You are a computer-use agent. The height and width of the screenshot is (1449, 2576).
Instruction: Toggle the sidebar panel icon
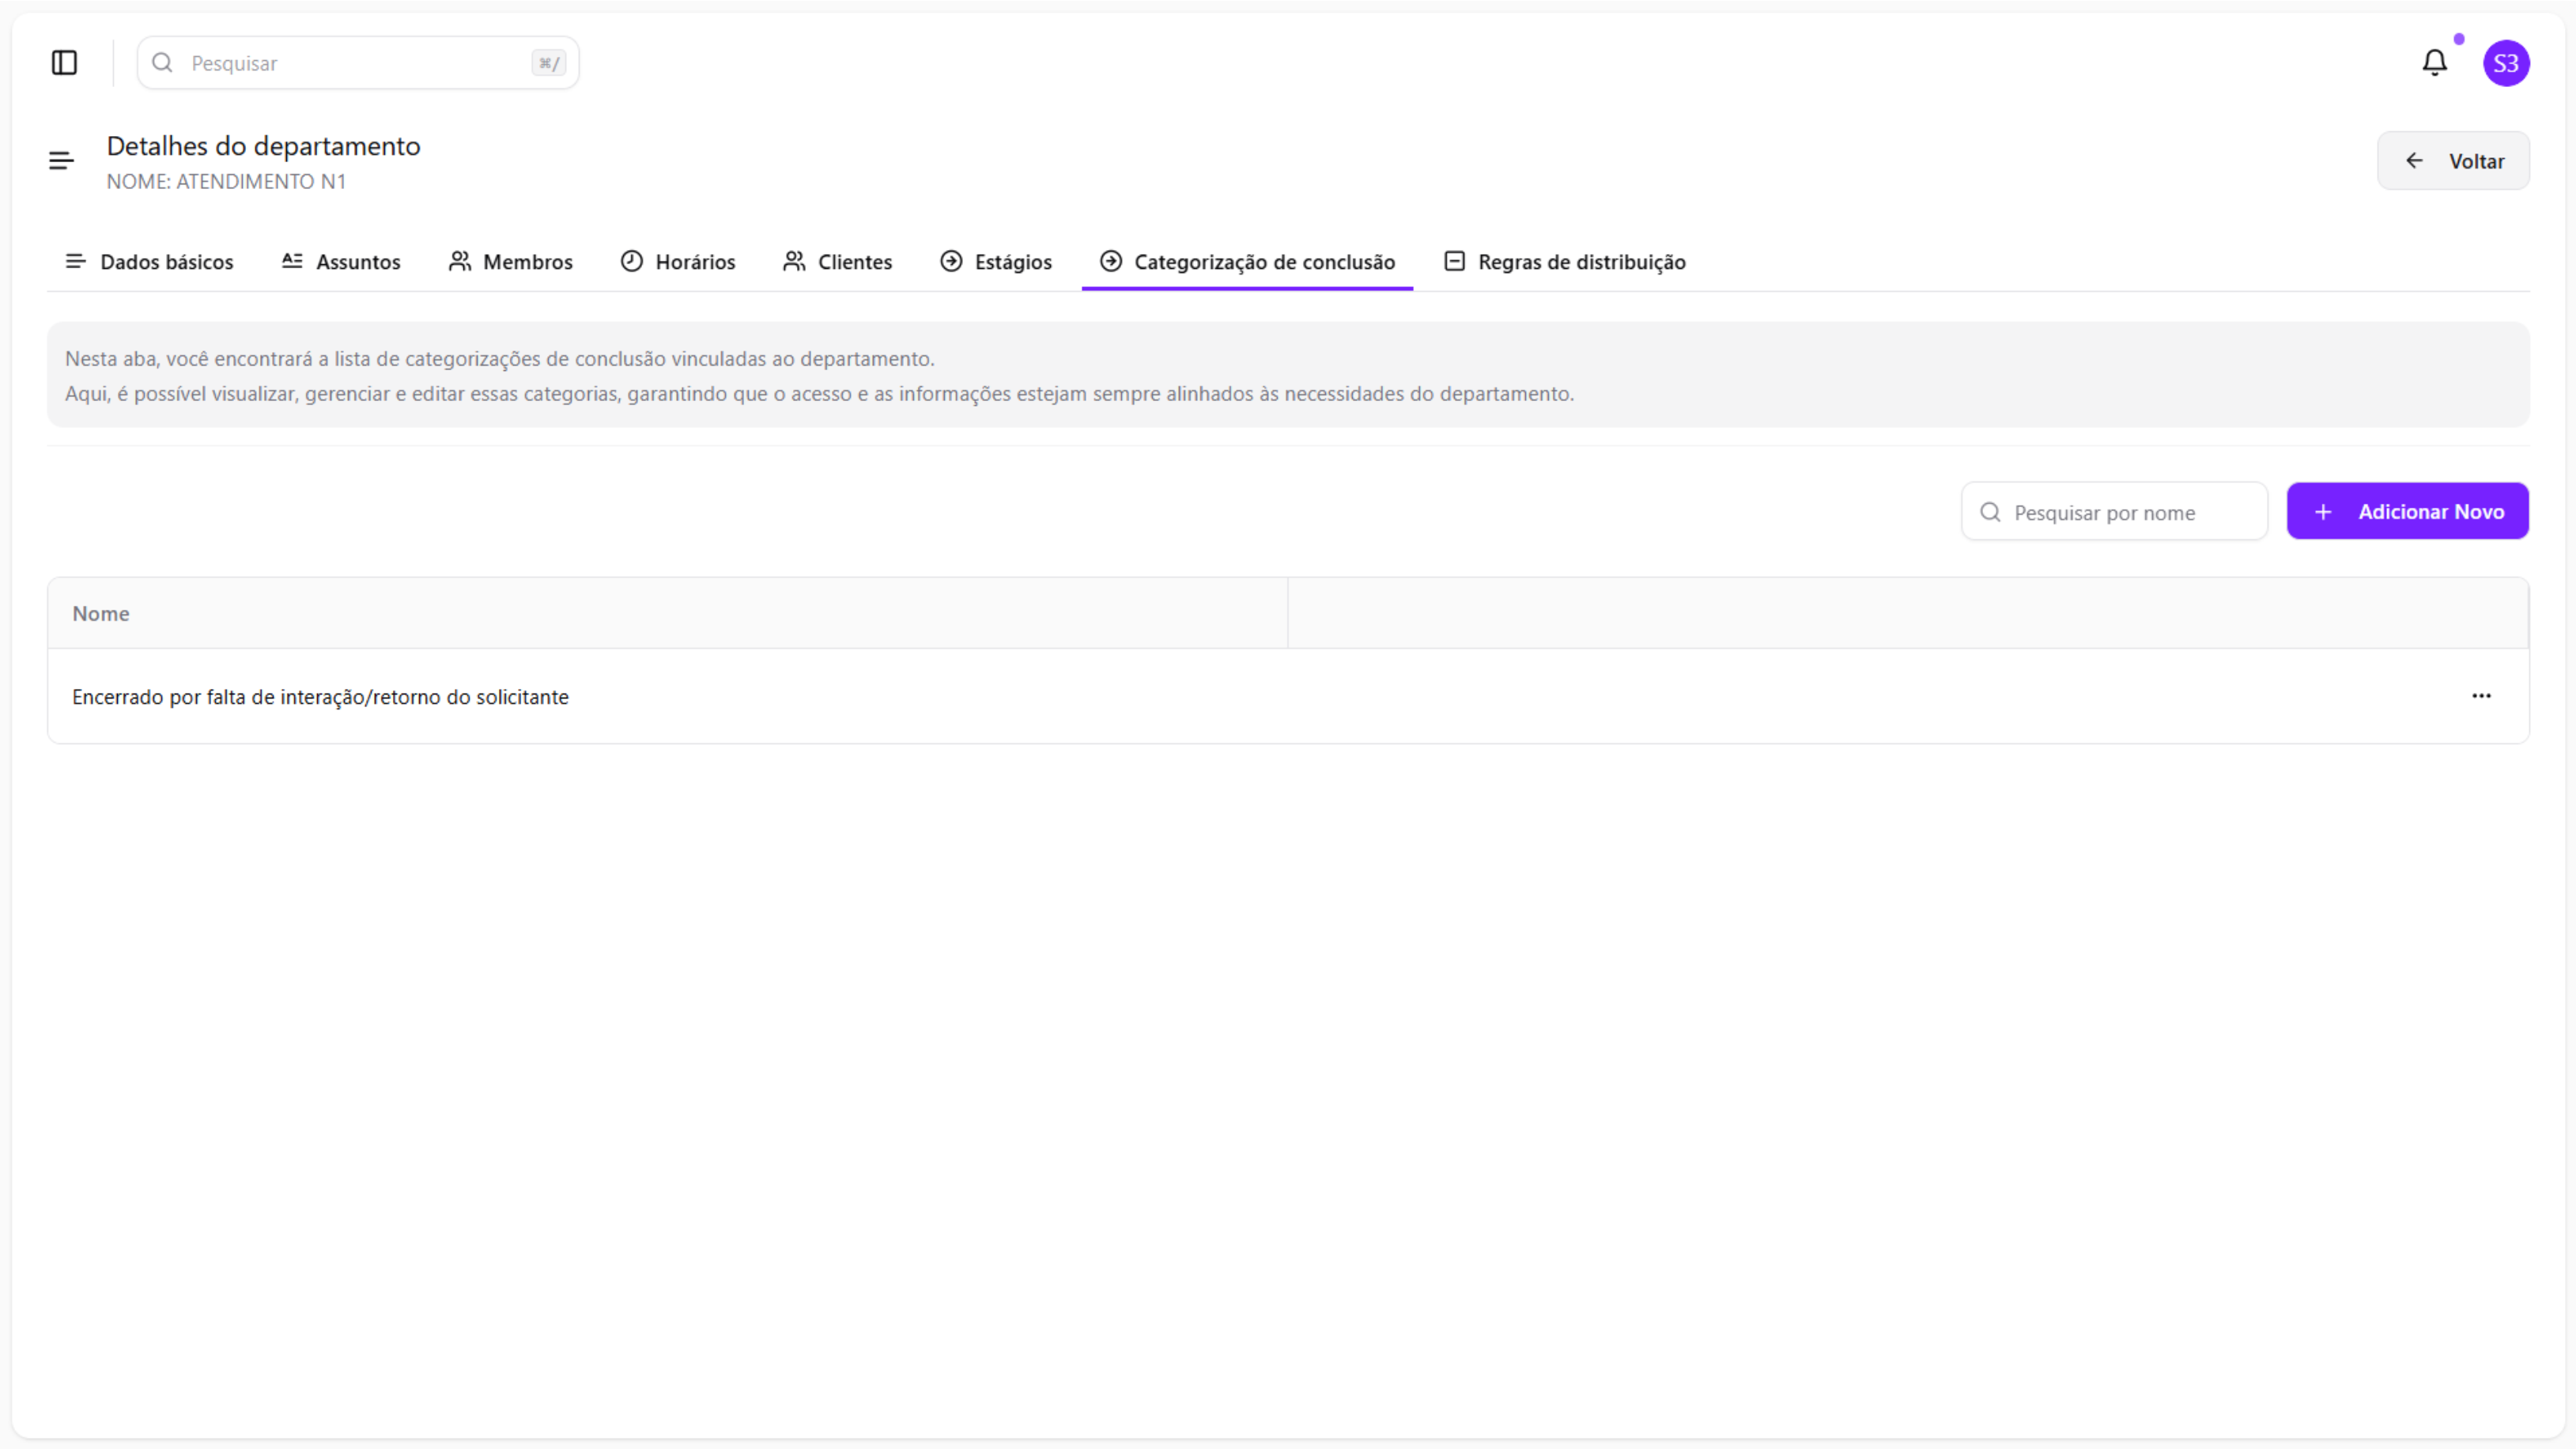[x=64, y=63]
